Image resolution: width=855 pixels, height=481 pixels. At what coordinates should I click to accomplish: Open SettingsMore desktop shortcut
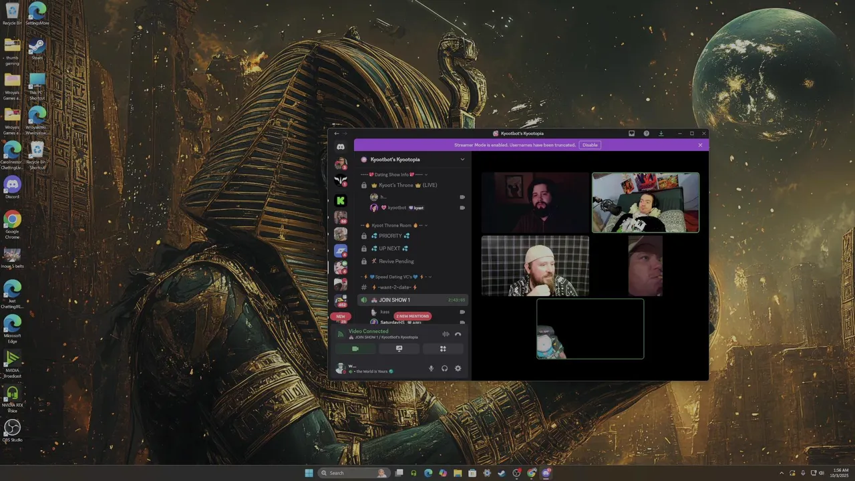coord(37,14)
